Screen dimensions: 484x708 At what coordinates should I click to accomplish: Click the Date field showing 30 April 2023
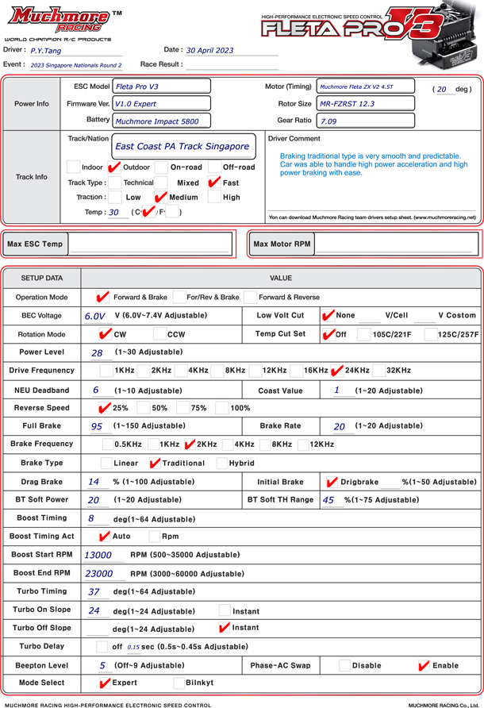[231, 50]
